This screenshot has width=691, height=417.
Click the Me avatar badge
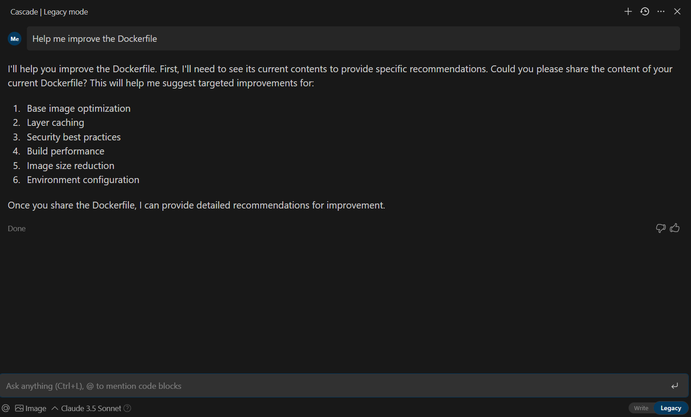15,39
